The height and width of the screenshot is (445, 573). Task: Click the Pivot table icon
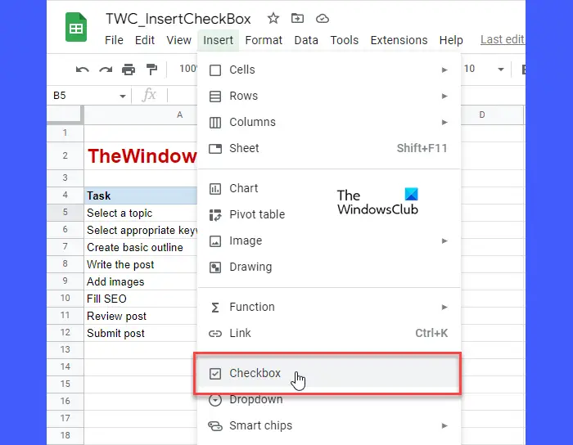click(x=214, y=215)
